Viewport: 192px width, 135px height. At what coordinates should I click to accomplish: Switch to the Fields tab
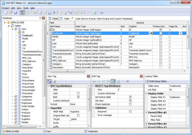coord(53,19)
